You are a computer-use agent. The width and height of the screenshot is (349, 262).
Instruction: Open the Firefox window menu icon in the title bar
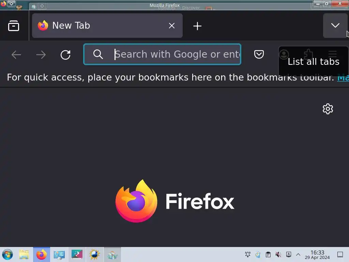3,3
